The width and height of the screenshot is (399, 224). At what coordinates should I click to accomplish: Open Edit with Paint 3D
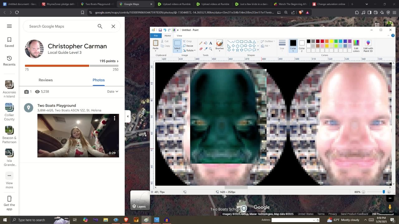coord(368,45)
